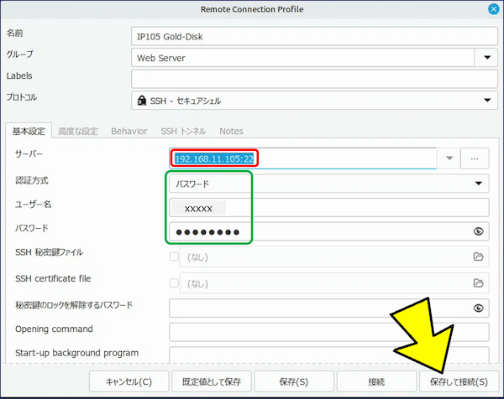504x399 pixels.
Task: Open the Notes tab
Action: click(231, 131)
